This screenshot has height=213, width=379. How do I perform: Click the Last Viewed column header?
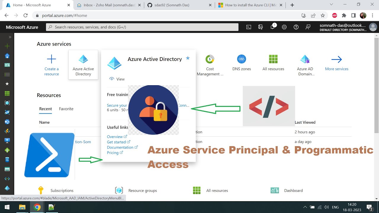tap(305, 122)
